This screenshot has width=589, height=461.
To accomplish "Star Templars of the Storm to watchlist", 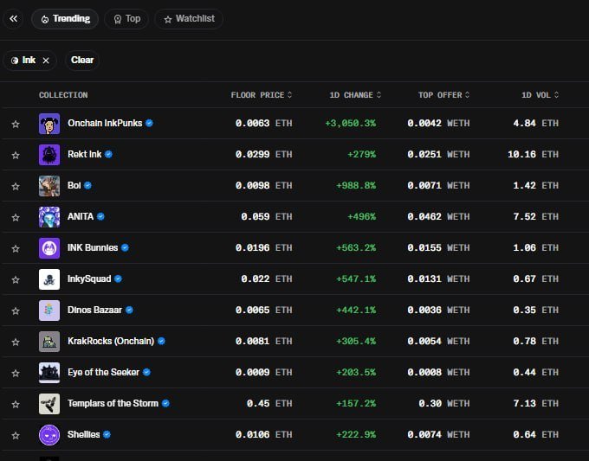I will (x=16, y=404).
